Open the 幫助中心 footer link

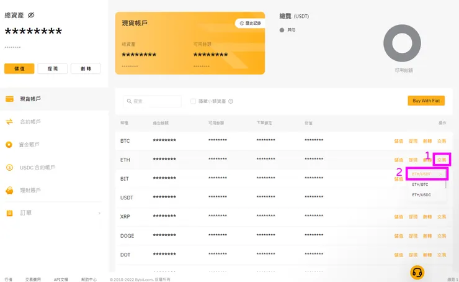pos(89,280)
